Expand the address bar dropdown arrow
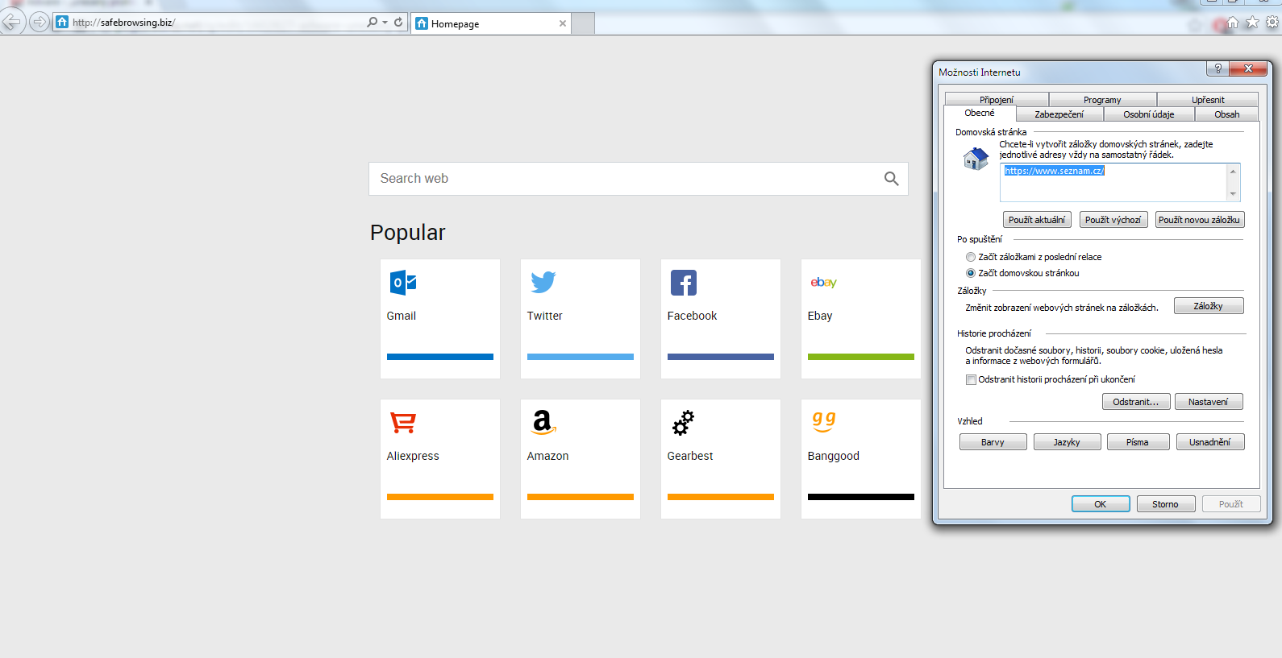The width and height of the screenshot is (1282, 658). [x=385, y=23]
